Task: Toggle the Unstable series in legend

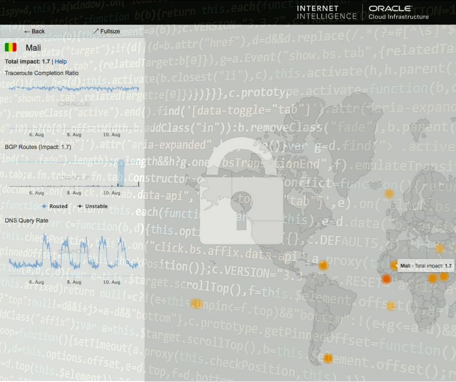Action: coord(93,207)
